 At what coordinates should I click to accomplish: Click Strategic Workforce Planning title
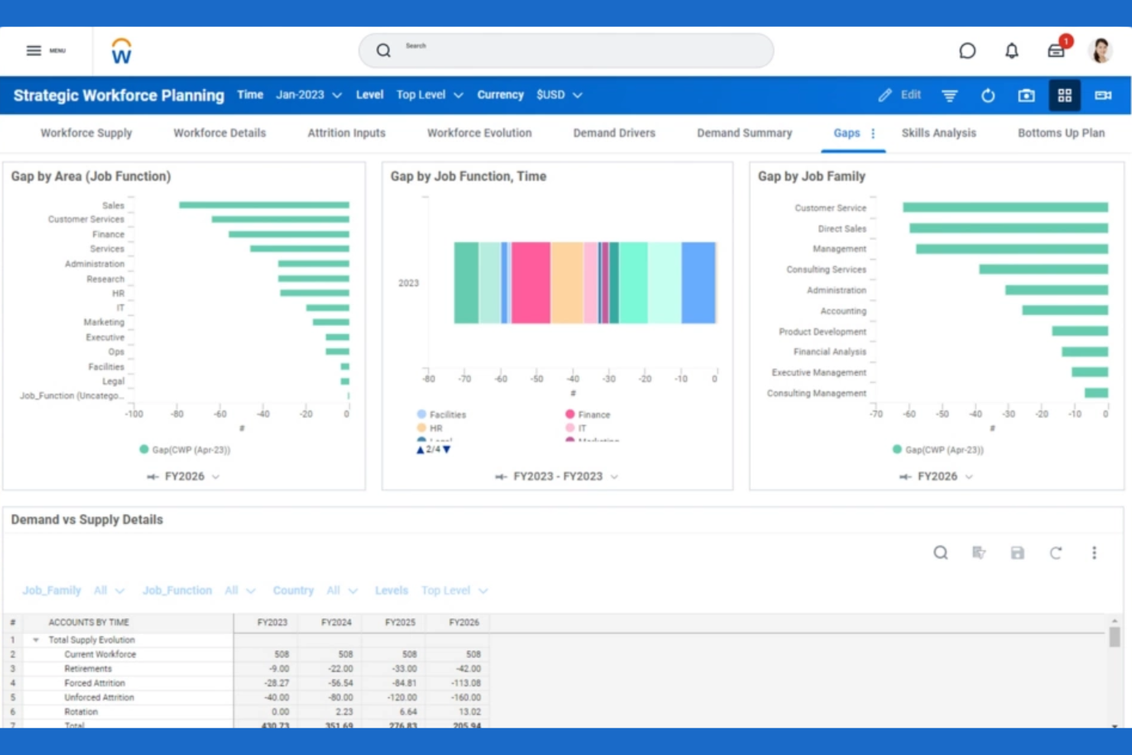[x=119, y=96]
